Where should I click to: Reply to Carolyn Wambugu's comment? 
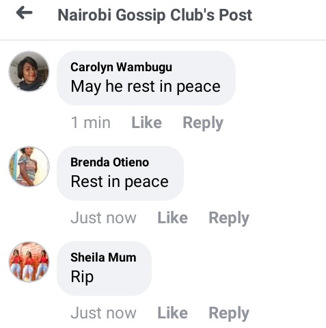coord(203,123)
